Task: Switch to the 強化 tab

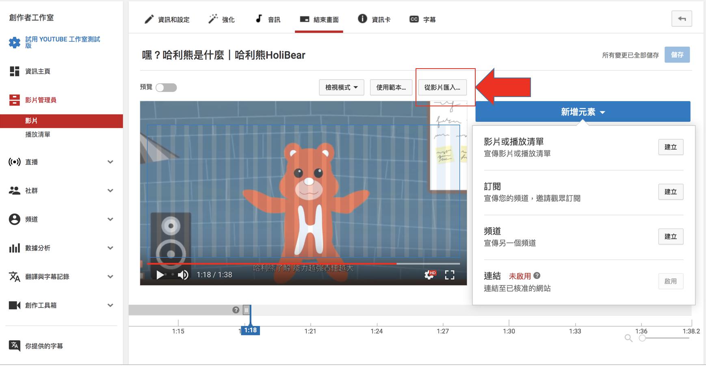Action: (x=221, y=19)
